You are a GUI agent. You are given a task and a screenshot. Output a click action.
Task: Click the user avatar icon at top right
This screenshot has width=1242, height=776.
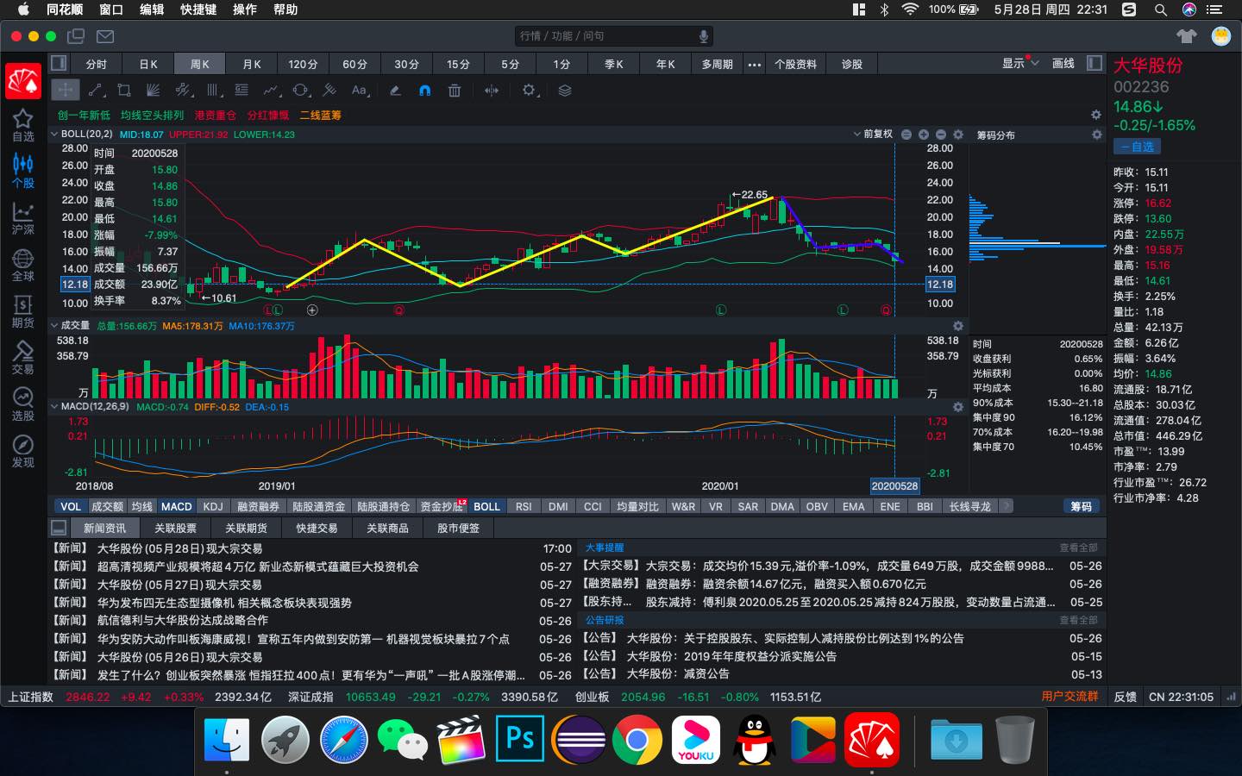pyautogui.click(x=1220, y=36)
